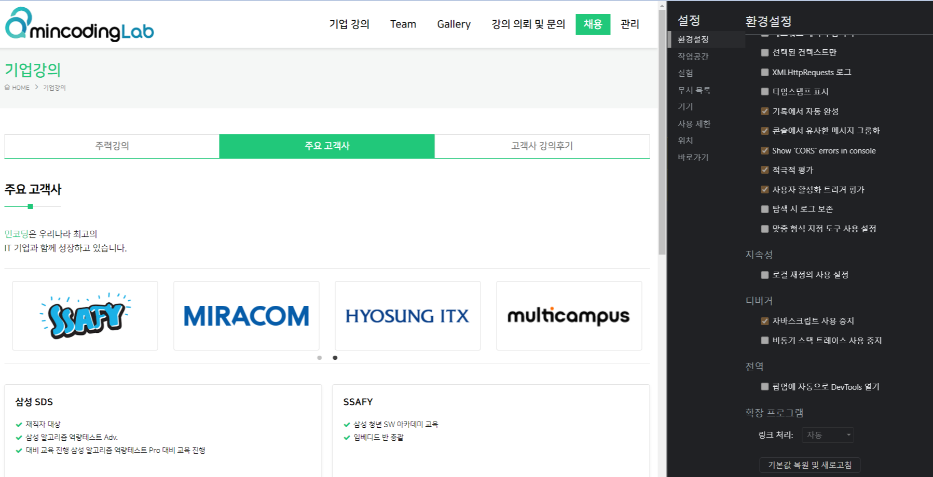Open the Gallery nav menu

[454, 24]
